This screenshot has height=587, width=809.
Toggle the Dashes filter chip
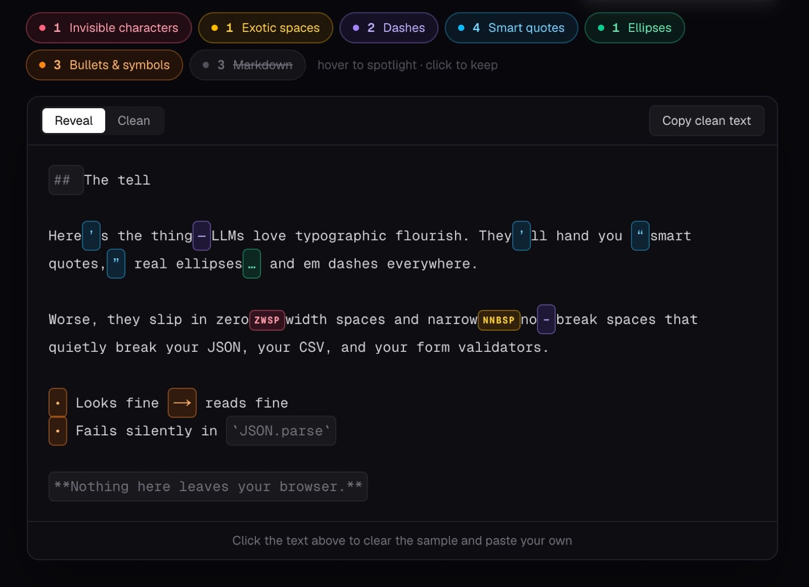pos(389,28)
